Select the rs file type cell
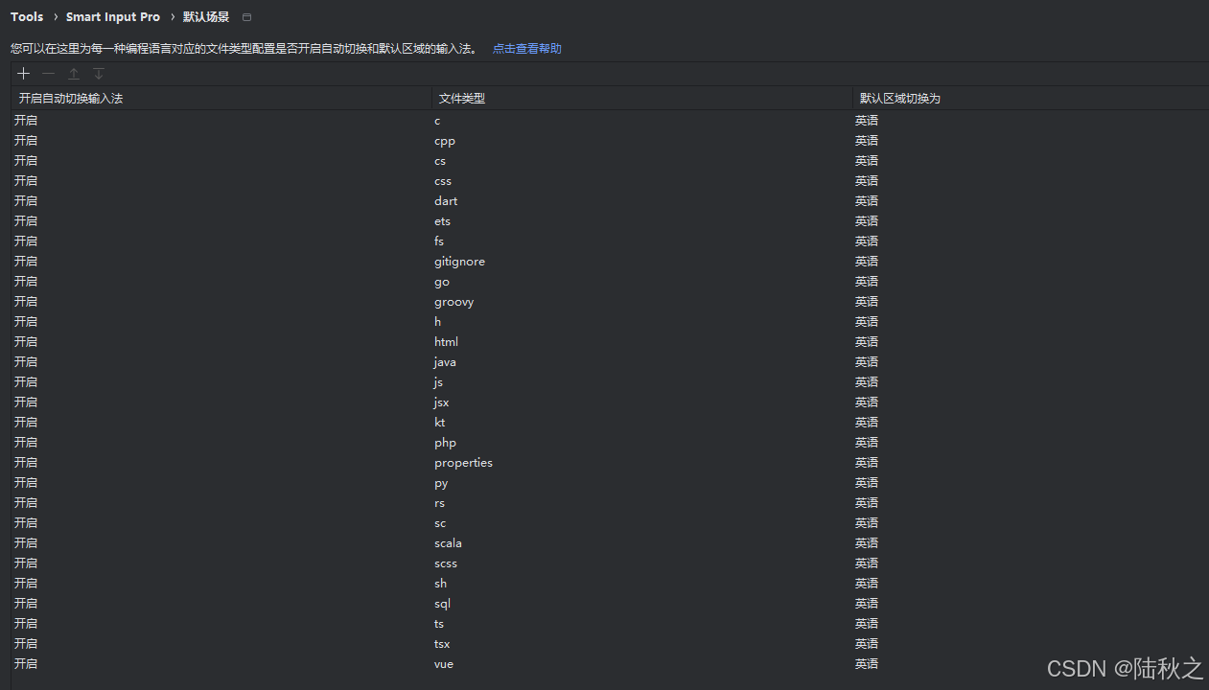This screenshot has height=690, width=1209. pos(439,503)
